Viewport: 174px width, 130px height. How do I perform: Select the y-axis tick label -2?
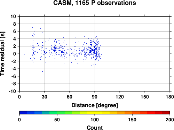(x=14, y=61)
